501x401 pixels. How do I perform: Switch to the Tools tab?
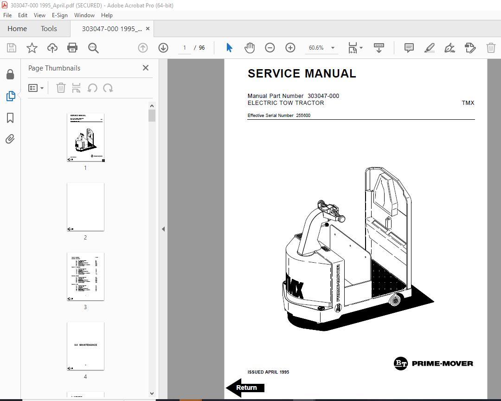pos(49,29)
